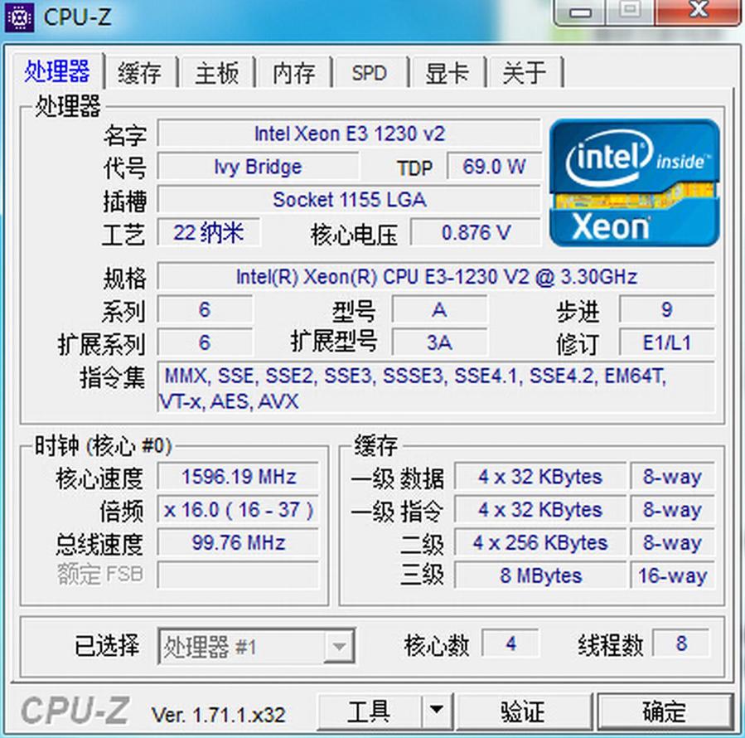Click the 线程数 value 8
The image size is (745, 738).
pyautogui.click(x=681, y=643)
